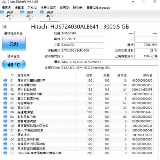
Task: Click the firmware field MJ8OA5F0
Action: click(x=82, y=33)
